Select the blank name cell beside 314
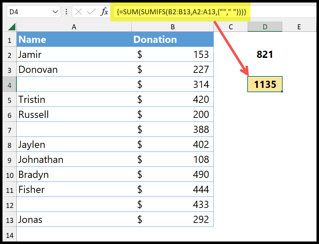 (x=74, y=84)
